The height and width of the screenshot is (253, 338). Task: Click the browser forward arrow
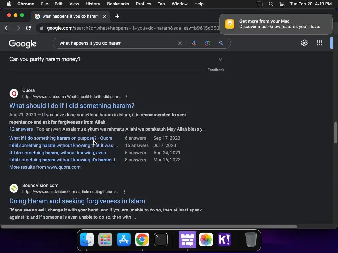point(18,28)
